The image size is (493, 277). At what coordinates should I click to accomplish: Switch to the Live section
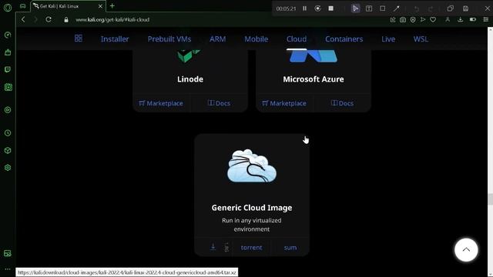pyautogui.click(x=388, y=39)
